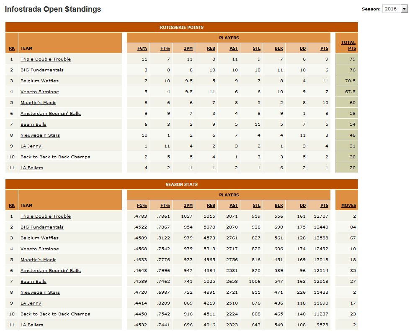Sort by TOTAL PTS column header
Viewport: 410px width, 333px height.
point(348,46)
